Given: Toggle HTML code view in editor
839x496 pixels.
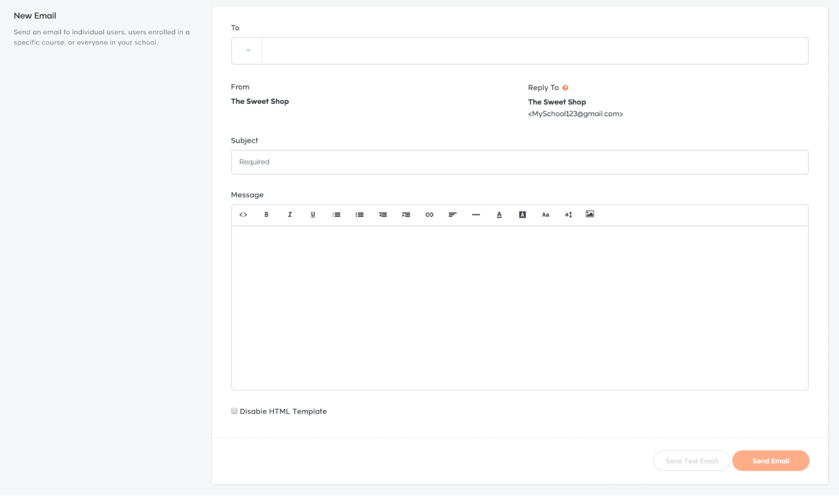Looking at the screenshot, I should pos(243,215).
